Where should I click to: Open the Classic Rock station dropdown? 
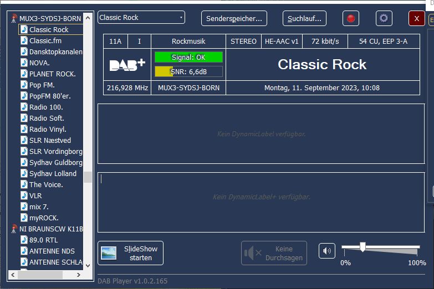pyautogui.click(x=141, y=18)
